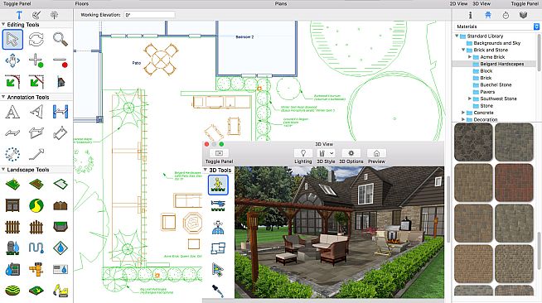Select the arrow Selection tool in Editing Tools

click(x=12, y=40)
